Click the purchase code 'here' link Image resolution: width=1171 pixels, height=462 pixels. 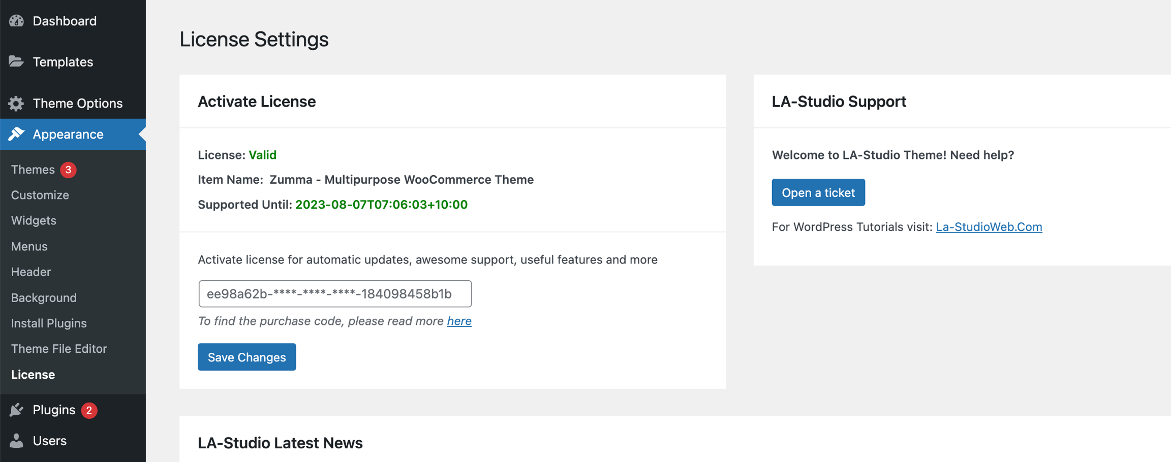[x=459, y=321]
